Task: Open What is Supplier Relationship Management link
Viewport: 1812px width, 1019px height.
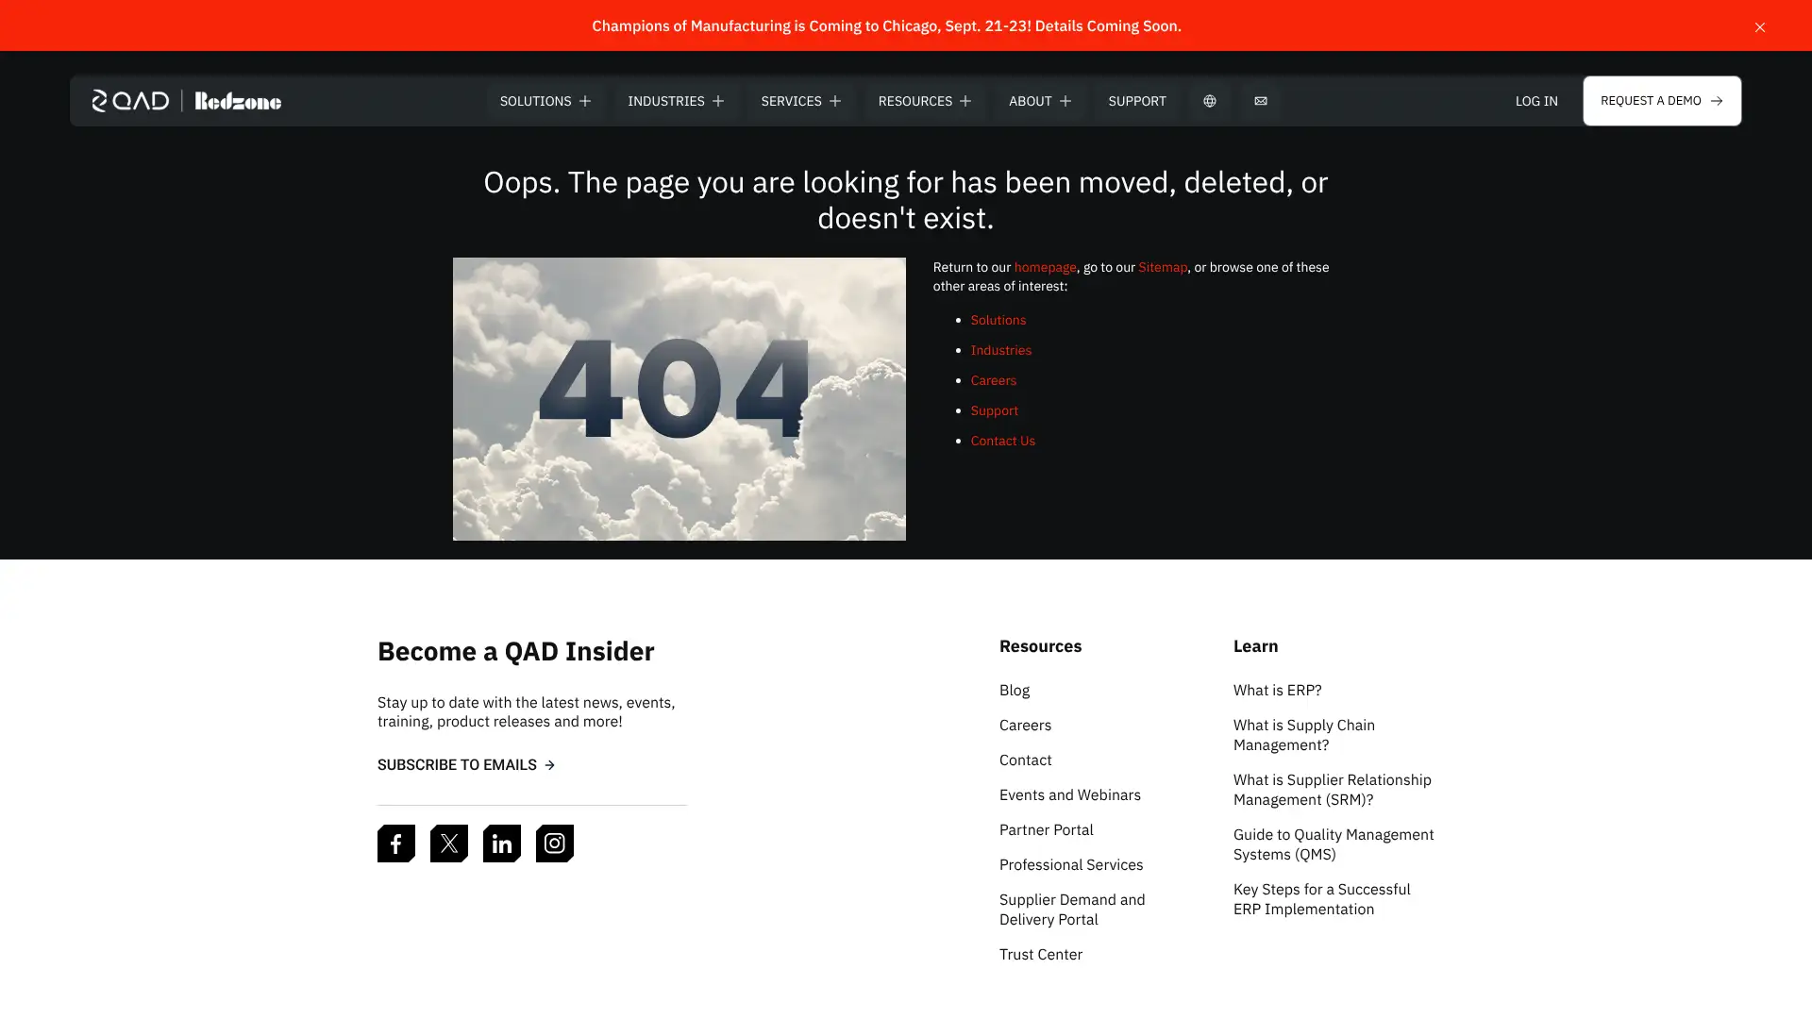Action: point(1332,790)
